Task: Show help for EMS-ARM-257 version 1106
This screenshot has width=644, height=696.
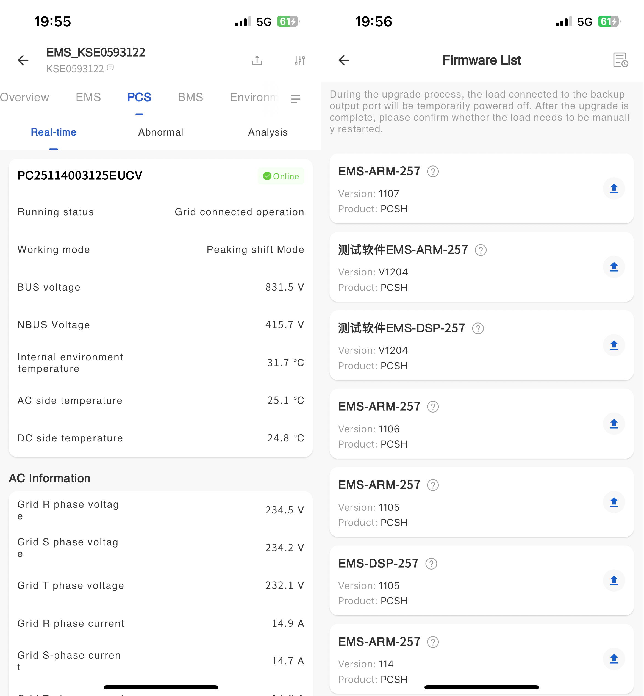Action: [x=433, y=407]
